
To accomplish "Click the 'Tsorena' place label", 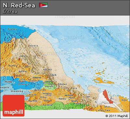I will [62, 99].
